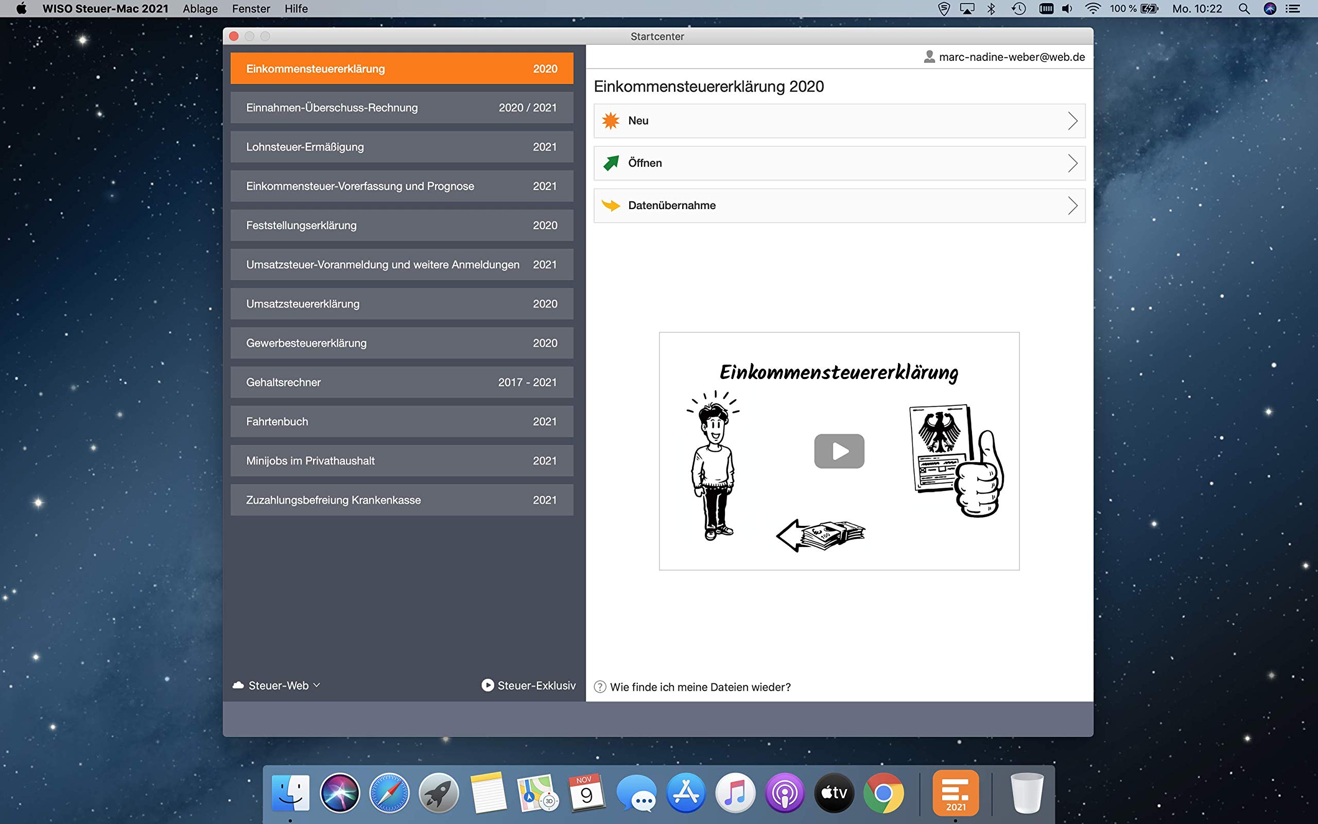
Task: Select Gehaltsrechner 2017 - 2021
Action: click(x=402, y=383)
